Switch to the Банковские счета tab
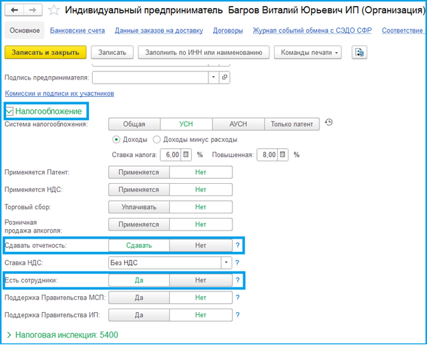427x345 pixels. pyautogui.click(x=77, y=31)
